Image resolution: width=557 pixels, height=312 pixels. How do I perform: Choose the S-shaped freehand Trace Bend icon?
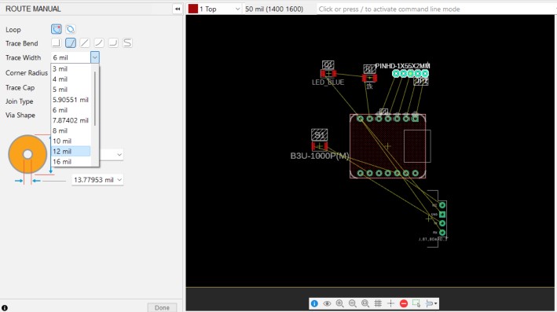tap(127, 43)
